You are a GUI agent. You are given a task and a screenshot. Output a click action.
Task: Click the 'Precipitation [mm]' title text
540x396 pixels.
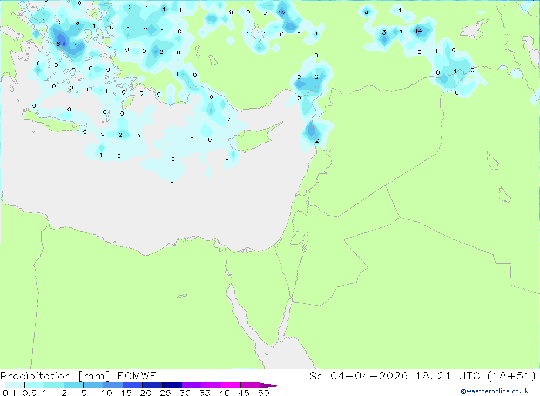pyautogui.click(x=55, y=376)
